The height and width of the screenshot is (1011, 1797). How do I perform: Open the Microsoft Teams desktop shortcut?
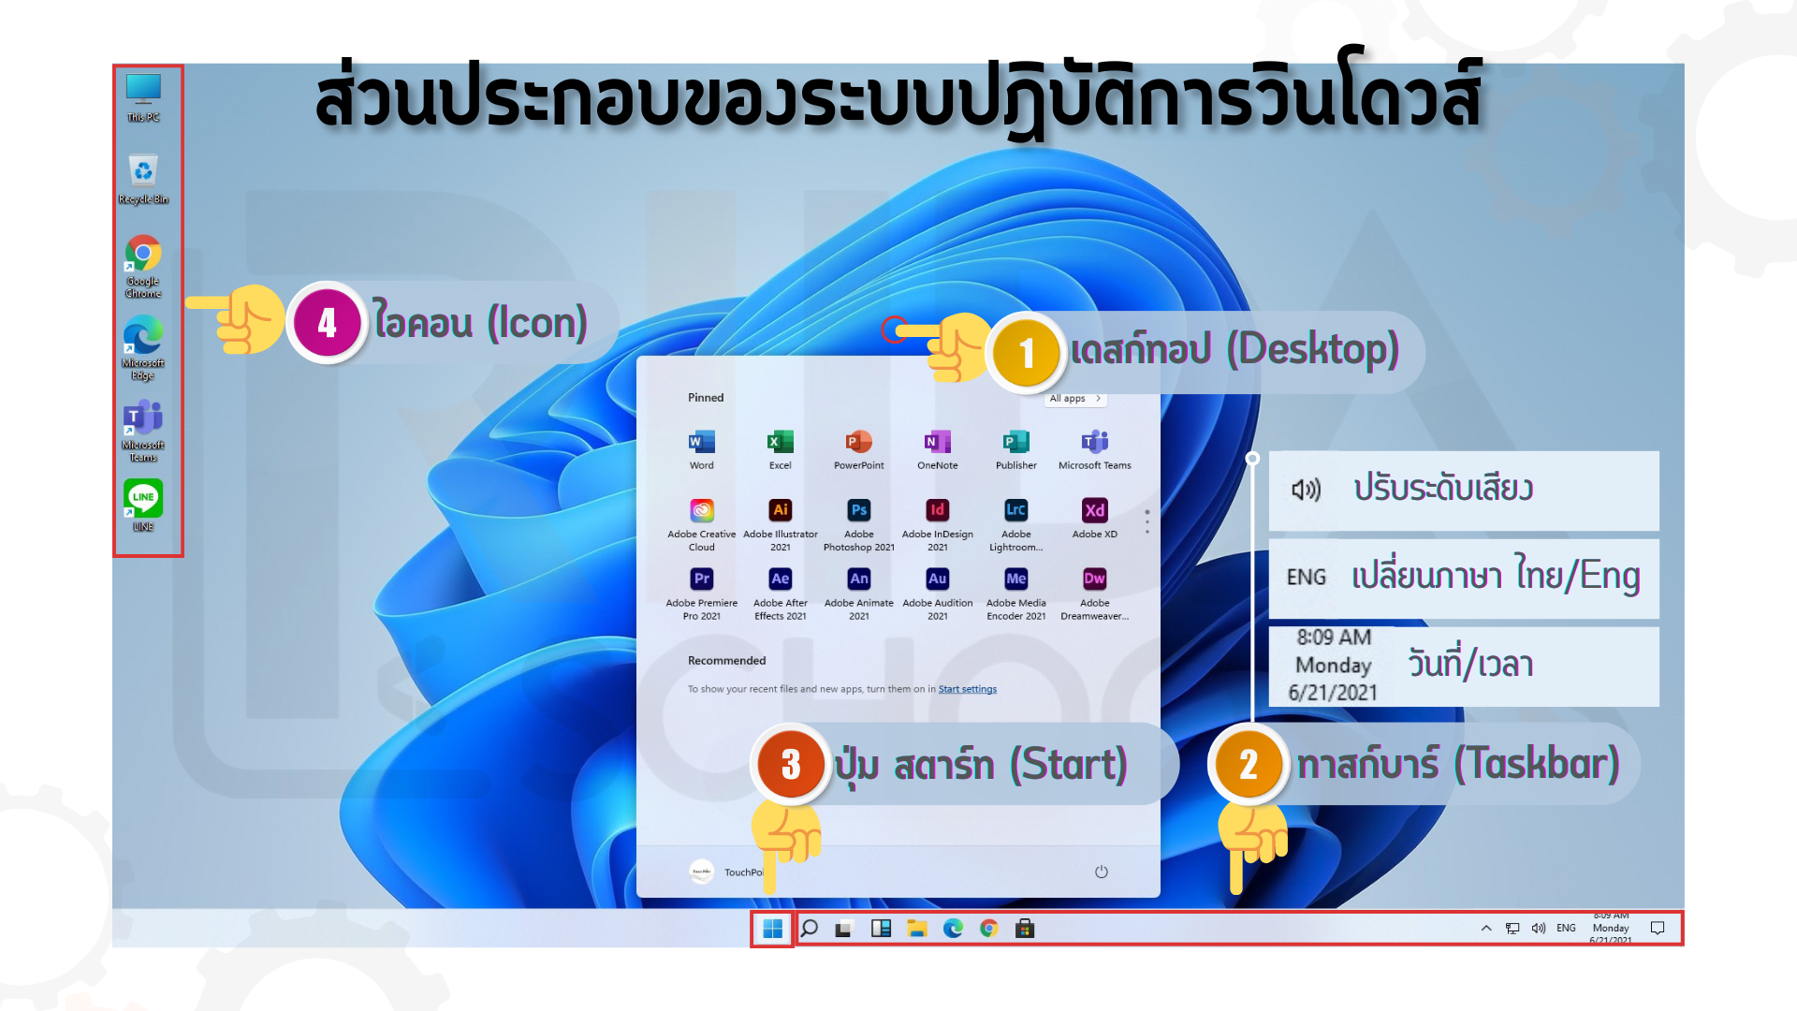pos(143,431)
